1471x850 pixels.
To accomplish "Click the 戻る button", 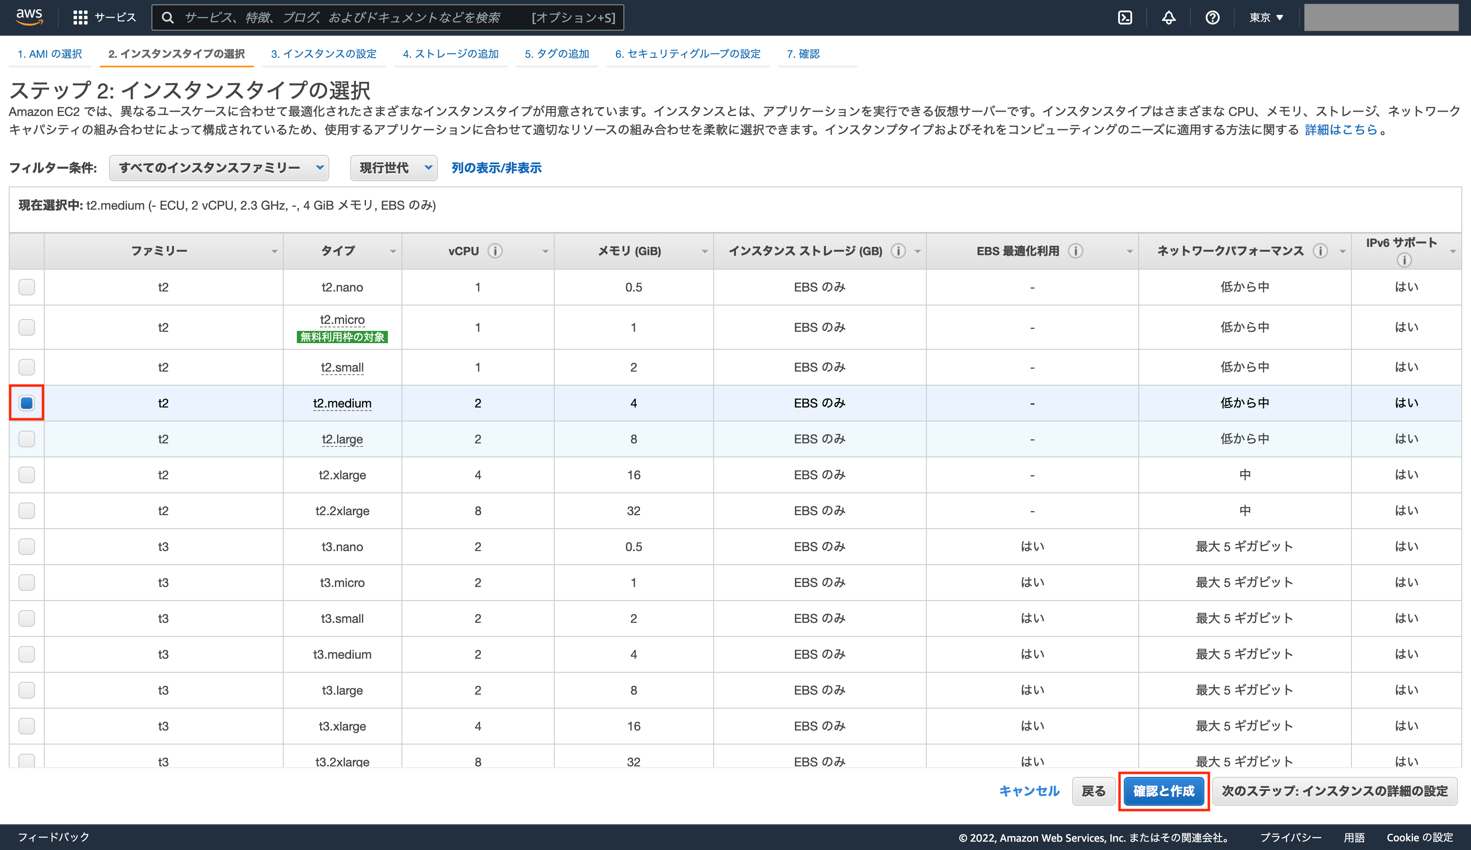I will (1093, 791).
